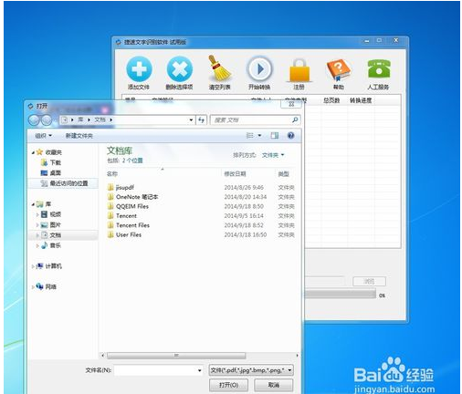Viewport: 462px width, 394px height.
Task: Open the 帮助 help book icon
Action: [339, 70]
